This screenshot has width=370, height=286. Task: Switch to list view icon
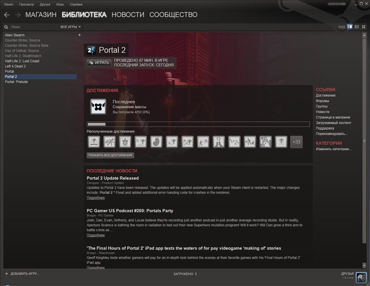[357, 27]
